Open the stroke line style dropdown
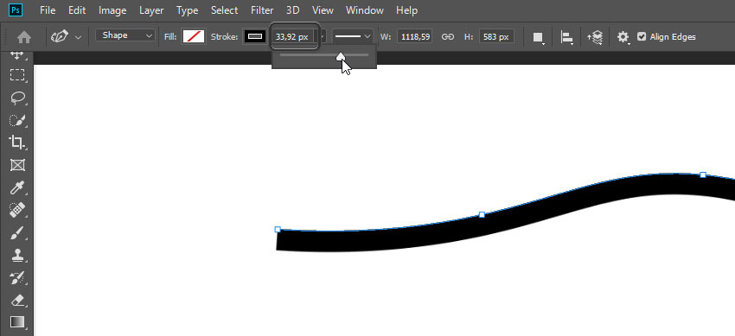Screen dimensions: 735x336 pyautogui.click(x=353, y=36)
